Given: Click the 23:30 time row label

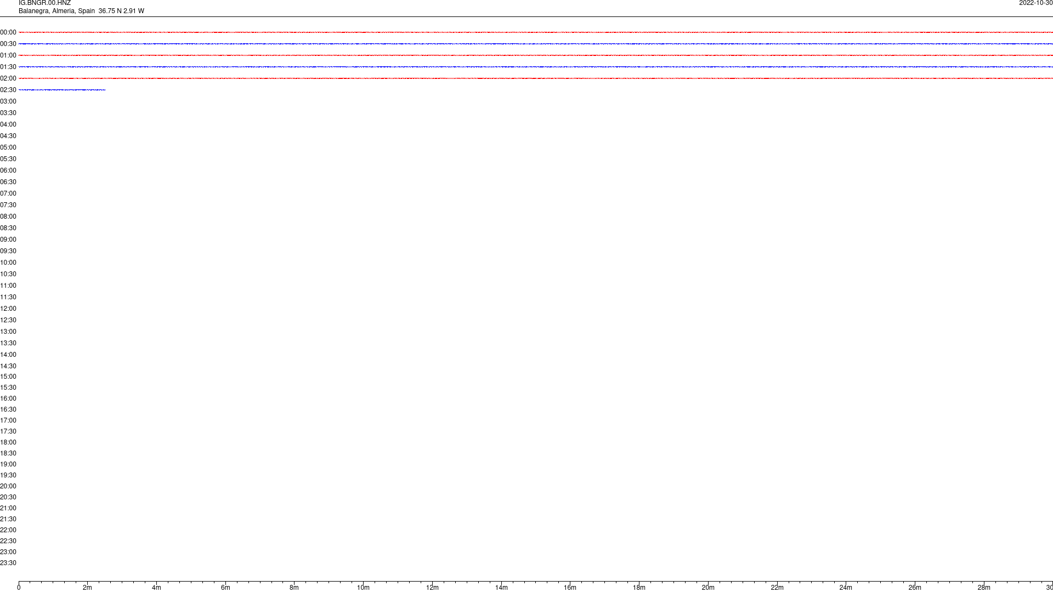Looking at the screenshot, I should tap(8, 563).
